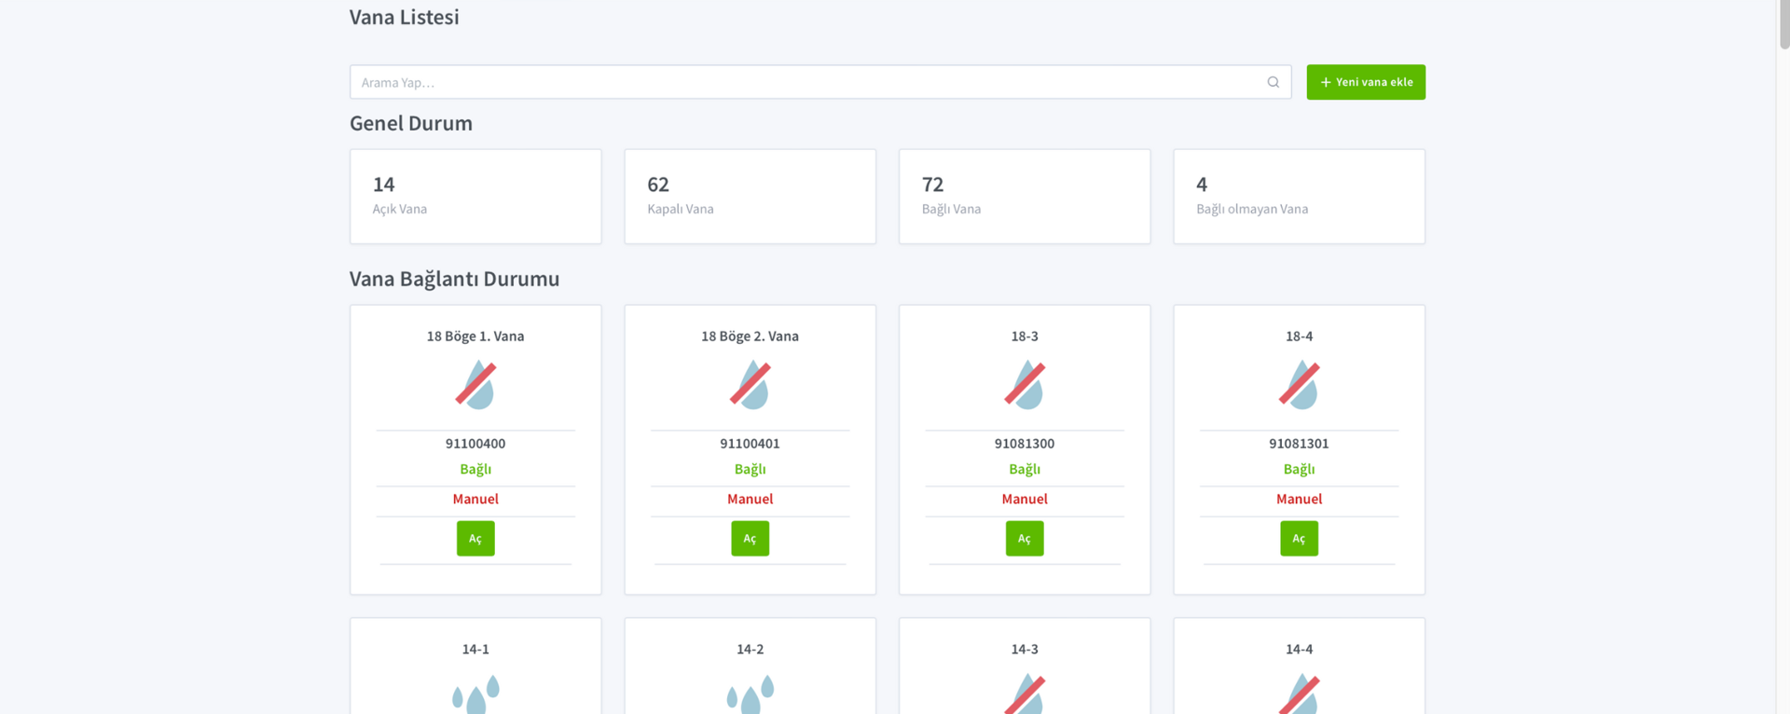Click closed valve icon on 18-3 card
The height and width of the screenshot is (714, 1790).
click(x=1024, y=385)
